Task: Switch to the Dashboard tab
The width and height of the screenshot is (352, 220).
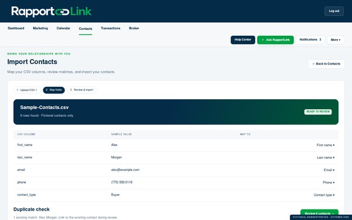Action: pos(16,28)
